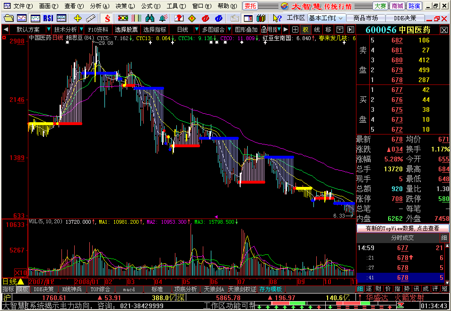Toggle the 移 move chart button
Viewport: 451px width, 311px height.
(328, 30)
